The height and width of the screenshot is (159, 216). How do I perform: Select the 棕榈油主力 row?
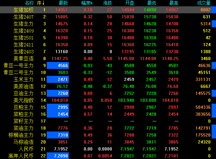tap(21, 135)
